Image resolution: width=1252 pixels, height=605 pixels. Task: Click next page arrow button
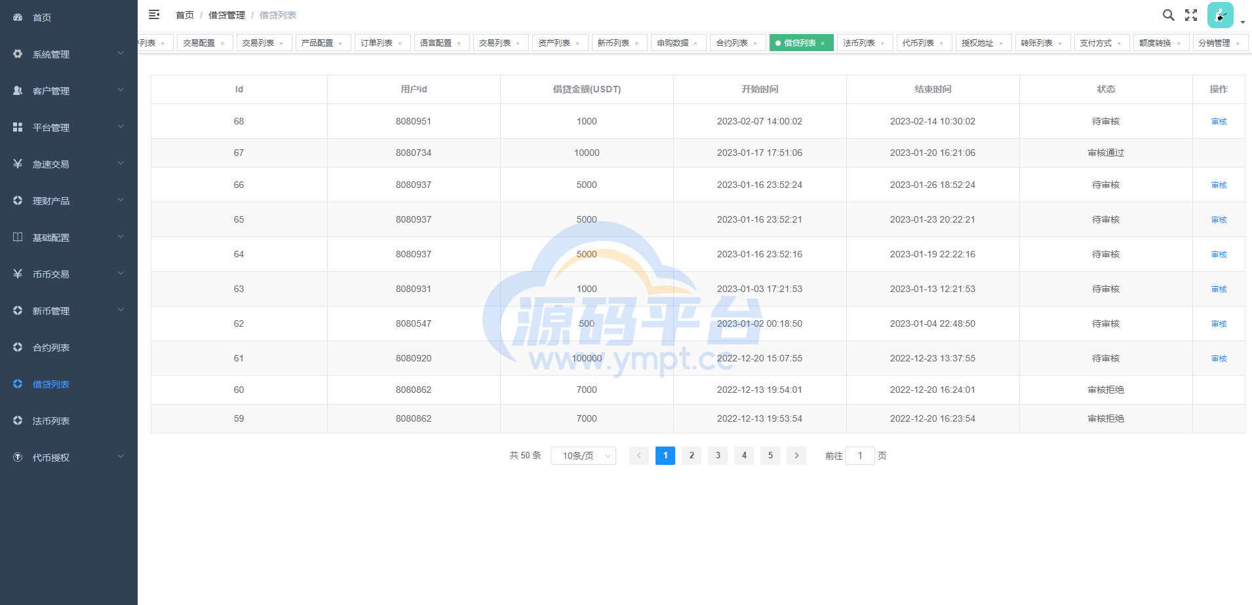[x=796, y=456]
